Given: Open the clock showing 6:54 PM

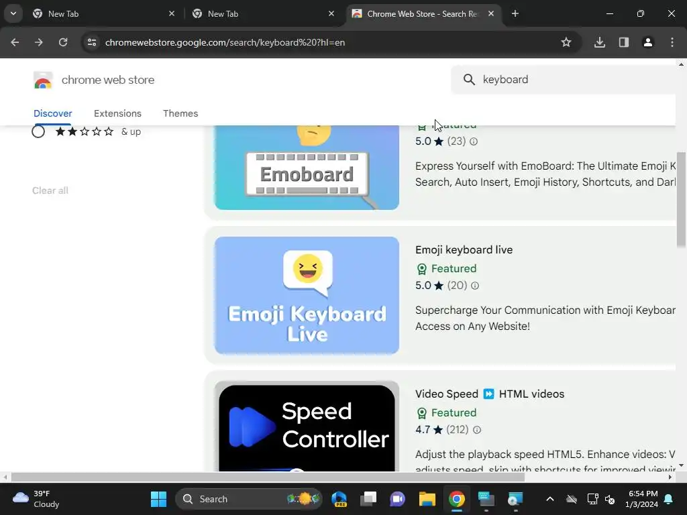Looking at the screenshot, I should click(642, 499).
